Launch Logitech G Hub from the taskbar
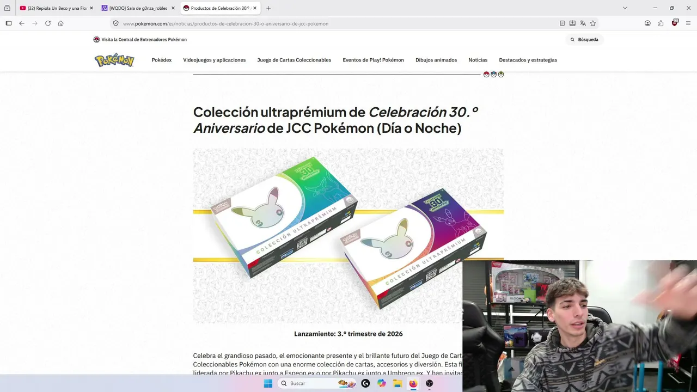 [x=365, y=383]
